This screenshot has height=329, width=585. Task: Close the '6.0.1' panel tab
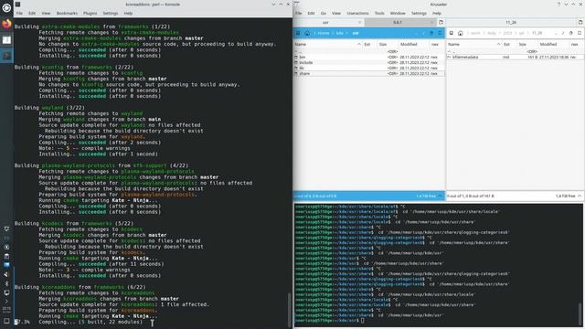point(432,22)
